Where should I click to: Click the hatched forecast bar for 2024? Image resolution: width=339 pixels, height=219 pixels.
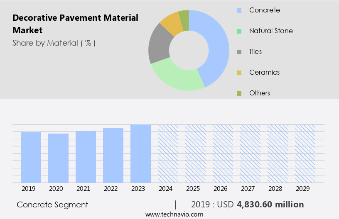click(168, 153)
